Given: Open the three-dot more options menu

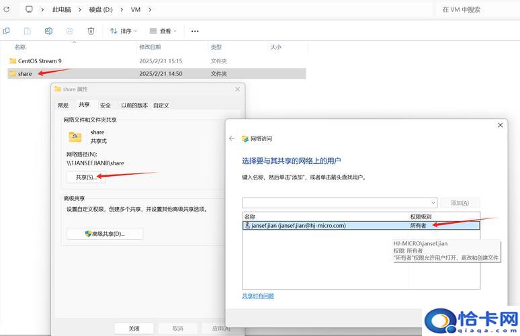Looking at the screenshot, I should 195,31.
